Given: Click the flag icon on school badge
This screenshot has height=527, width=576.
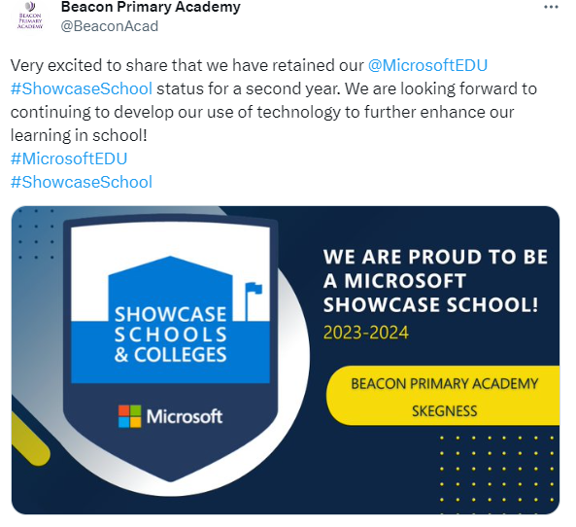Looking at the screenshot, I should coord(254,300).
